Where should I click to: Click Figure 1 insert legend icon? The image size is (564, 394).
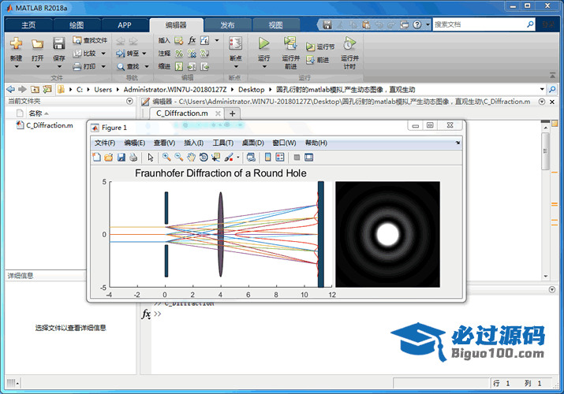pos(279,158)
